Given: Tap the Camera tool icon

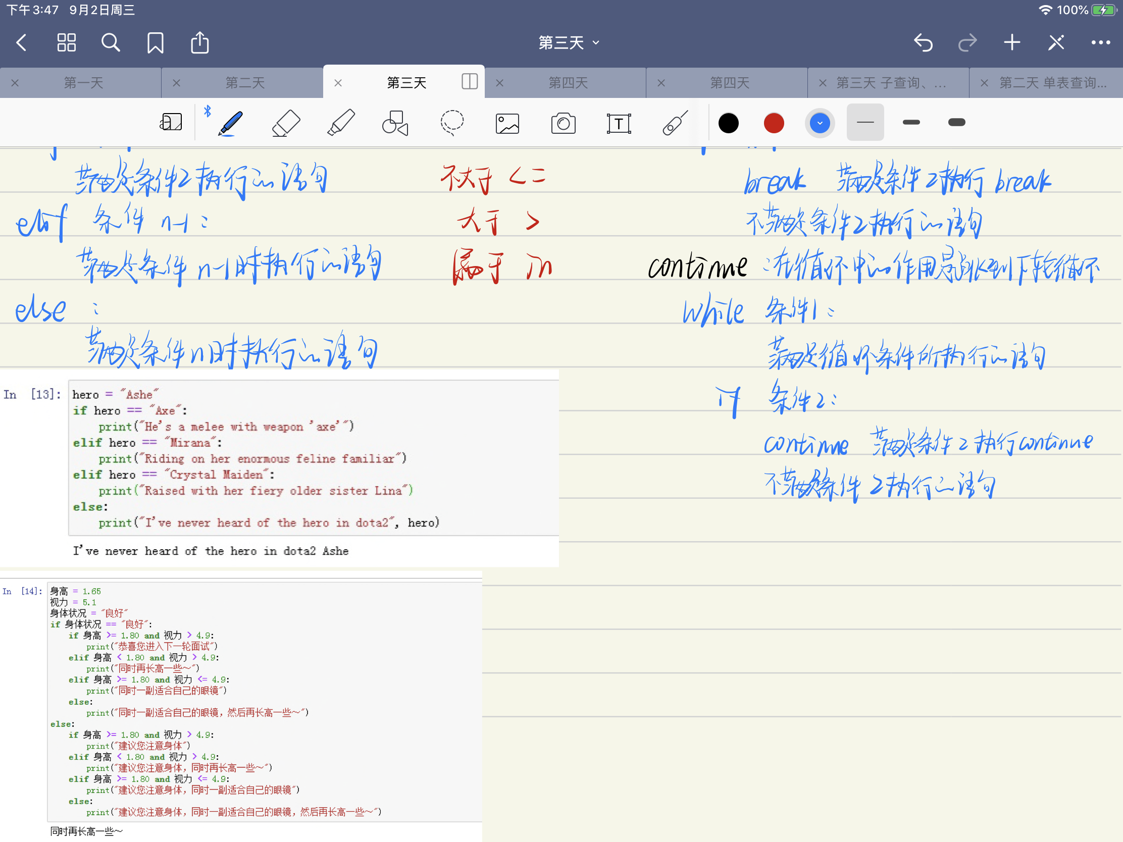Looking at the screenshot, I should 563,123.
